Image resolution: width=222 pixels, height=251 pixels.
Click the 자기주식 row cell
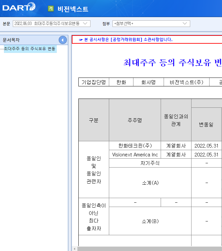tap(150, 163)
